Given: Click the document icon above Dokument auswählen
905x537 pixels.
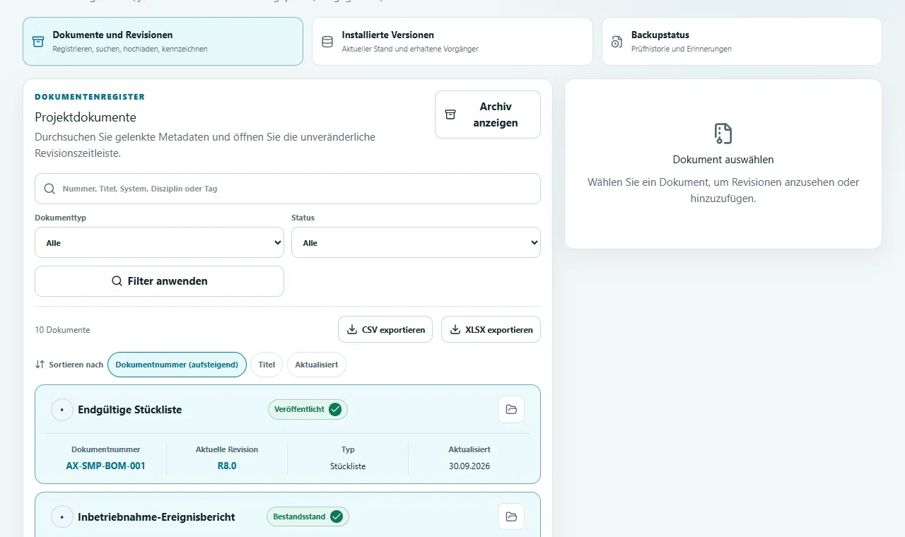Looking at the screenshot, I should (723, 134).
